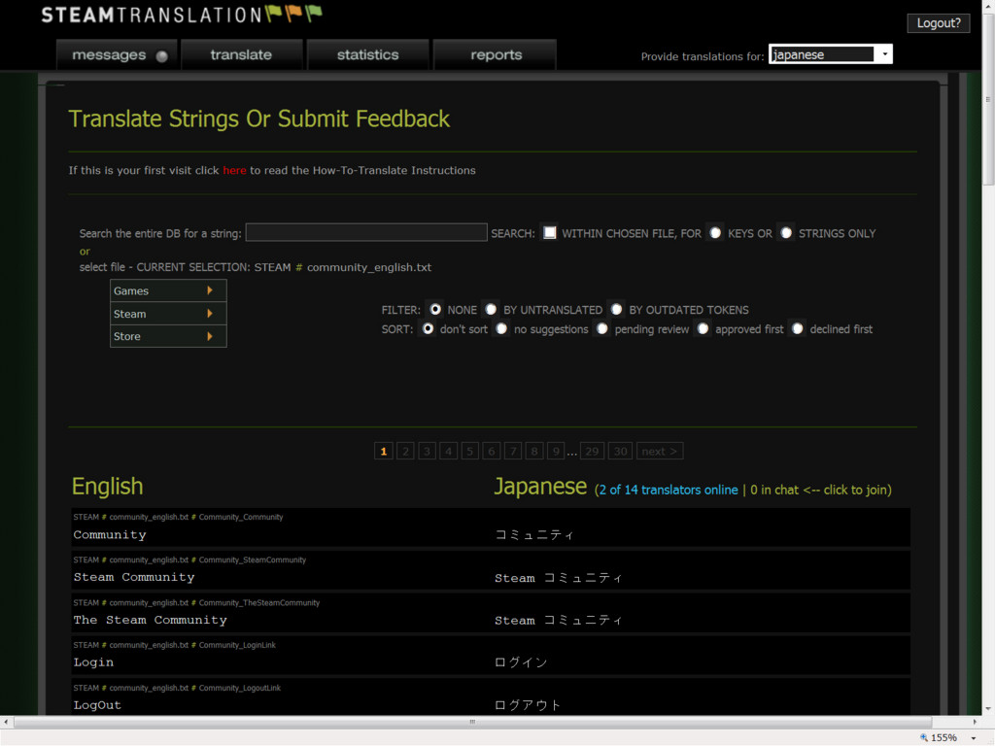Open the 155% zoom level dropdown arrow

(974, 738)
